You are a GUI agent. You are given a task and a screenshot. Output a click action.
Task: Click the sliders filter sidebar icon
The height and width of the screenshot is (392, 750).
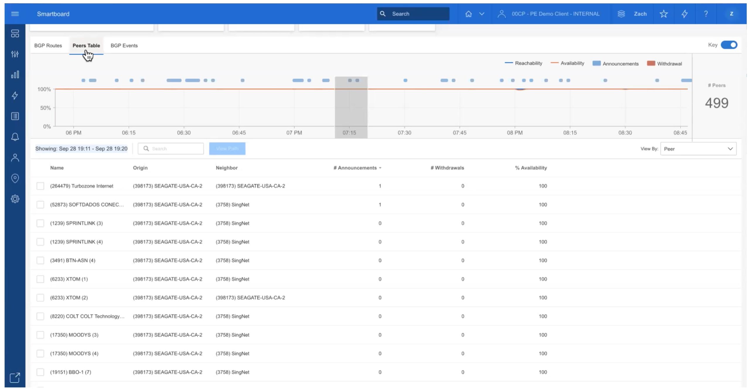click(x=15, y=54)
